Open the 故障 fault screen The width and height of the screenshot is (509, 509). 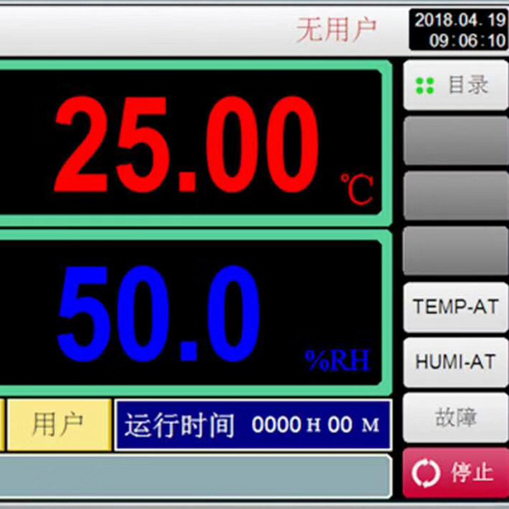point(455,417)
